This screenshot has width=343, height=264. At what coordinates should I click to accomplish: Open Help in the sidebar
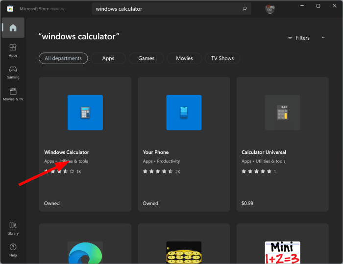click(13, 250)
